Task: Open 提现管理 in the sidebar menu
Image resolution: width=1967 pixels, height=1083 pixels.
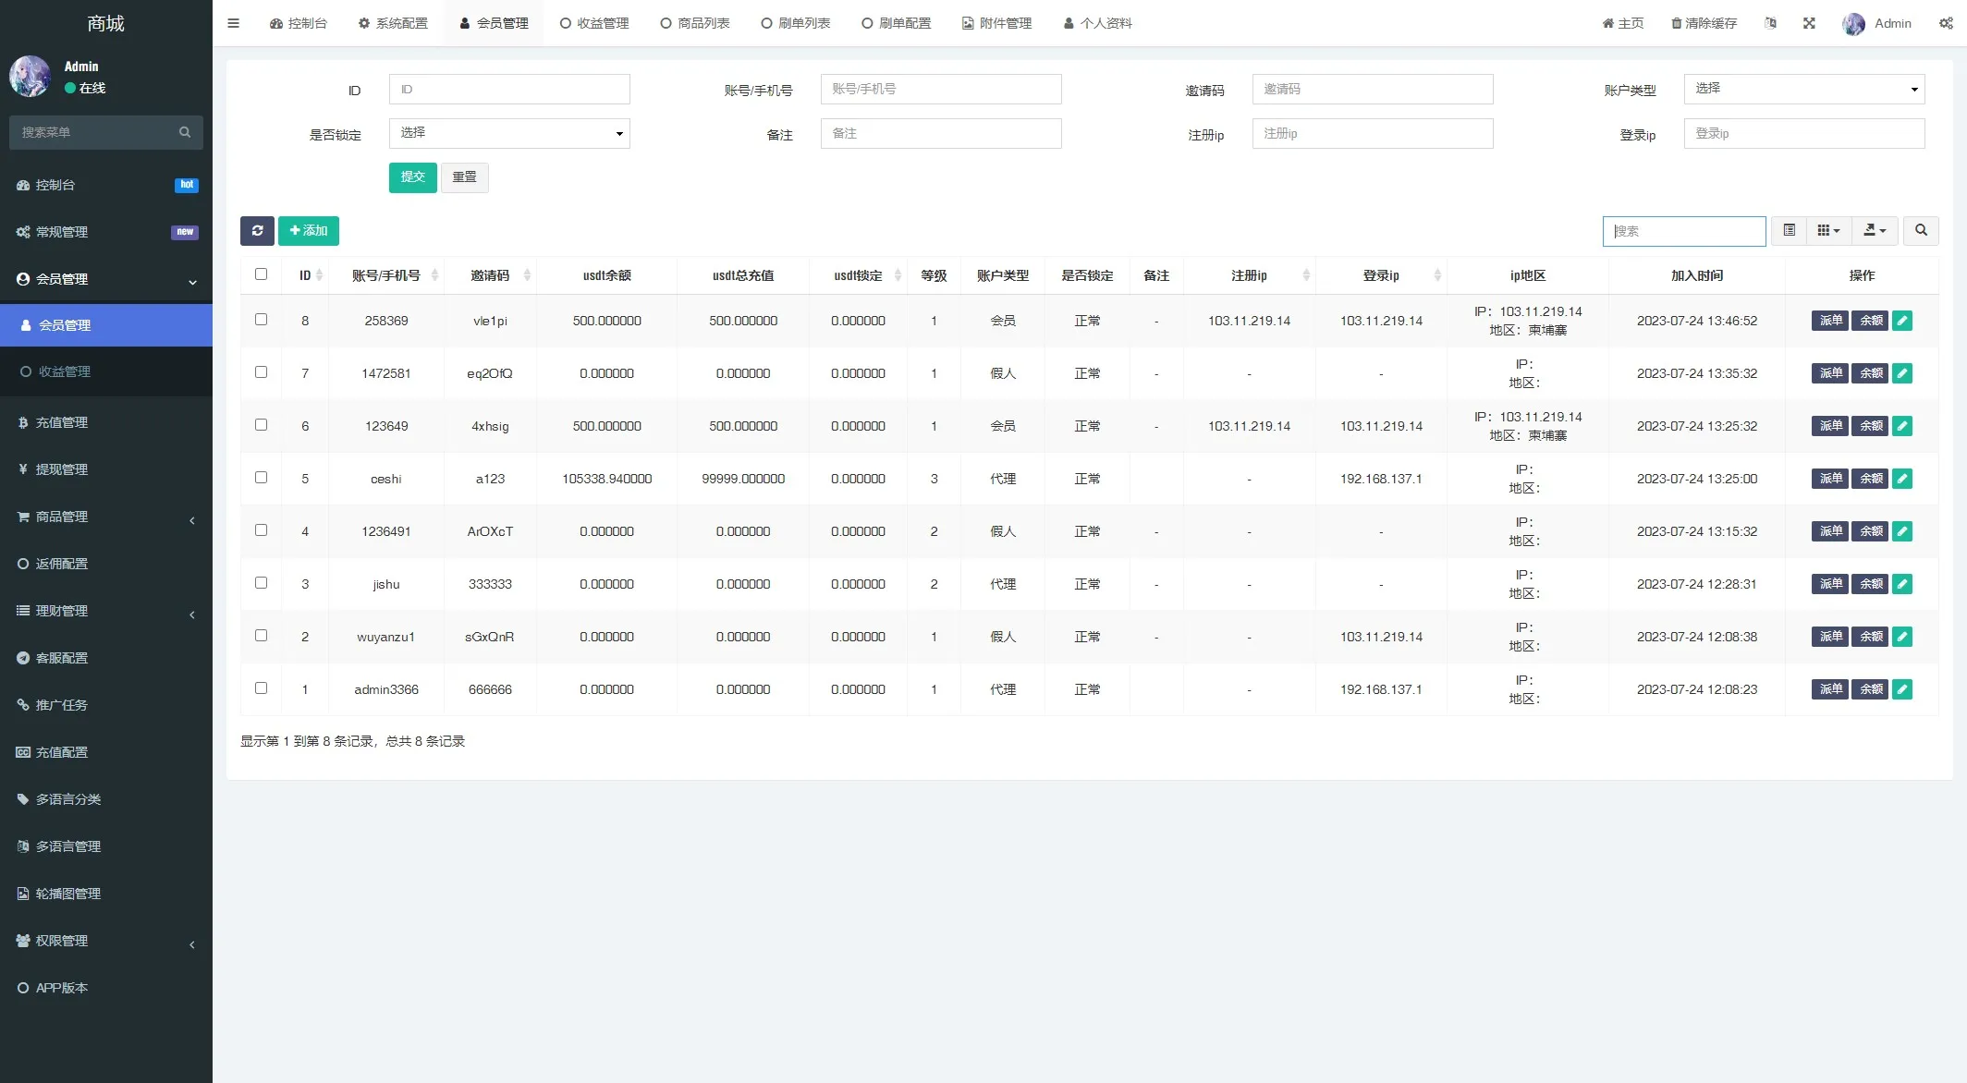Action: pos(62,469)
